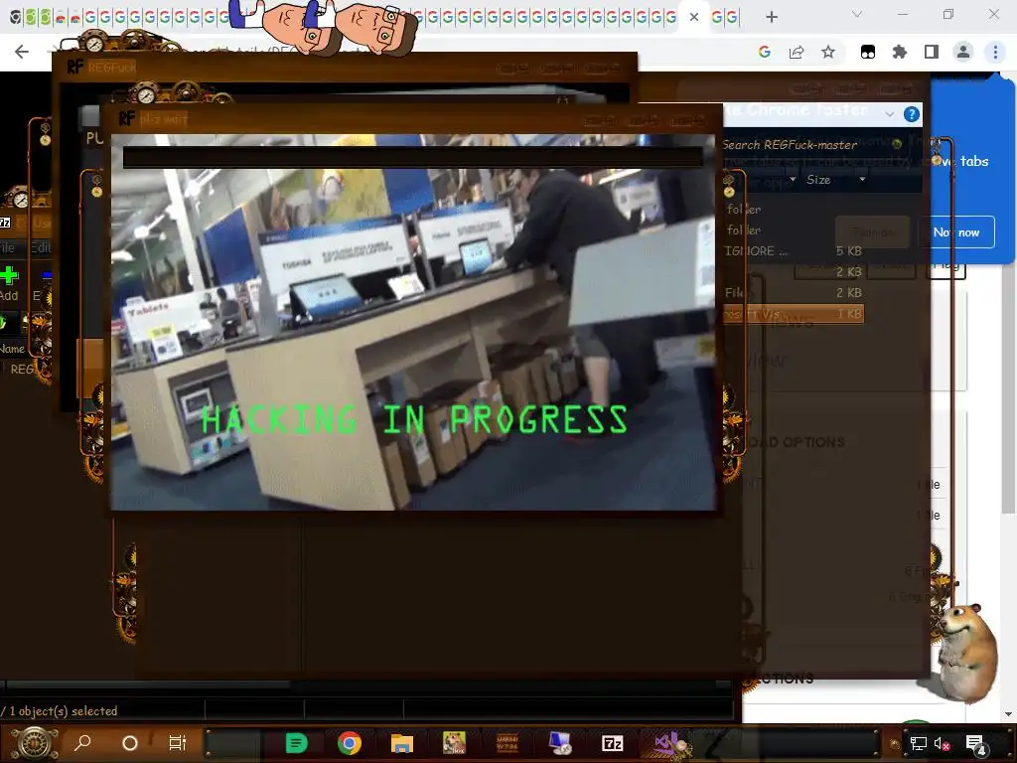Click the REGFuck window title icon

(x=74, y=67)
